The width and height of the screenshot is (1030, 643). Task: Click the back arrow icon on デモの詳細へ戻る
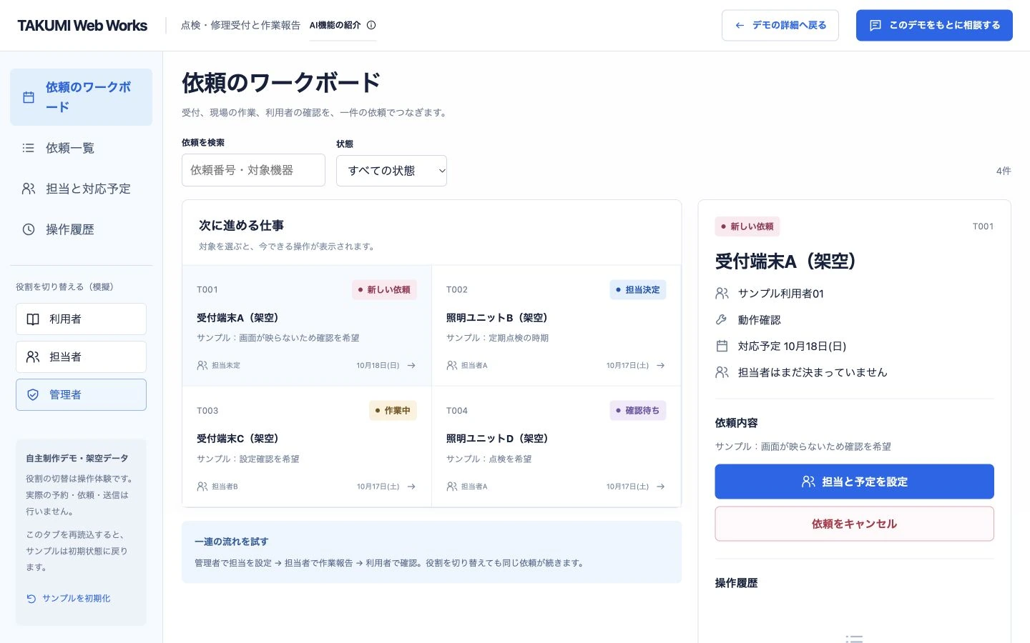740,25
